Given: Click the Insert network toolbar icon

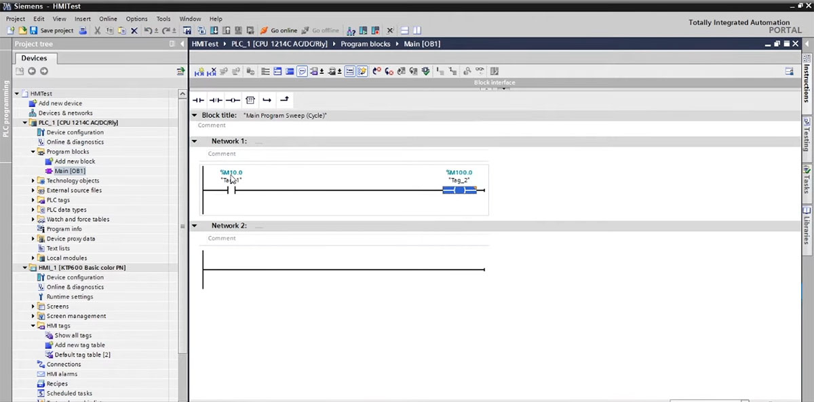Looking at the screenshot, I should 199,71.
